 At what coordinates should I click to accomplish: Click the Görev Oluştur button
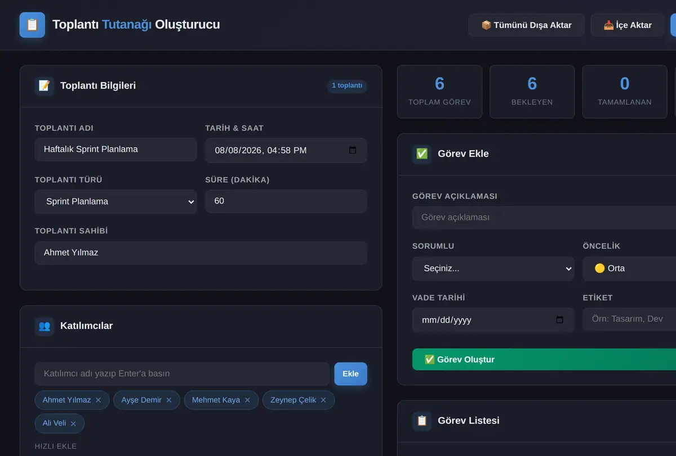(544, 359)
